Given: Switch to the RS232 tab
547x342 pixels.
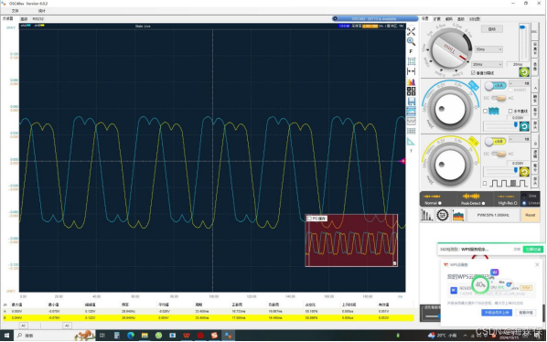Looking at the screenshot, I should click(38, 19).
